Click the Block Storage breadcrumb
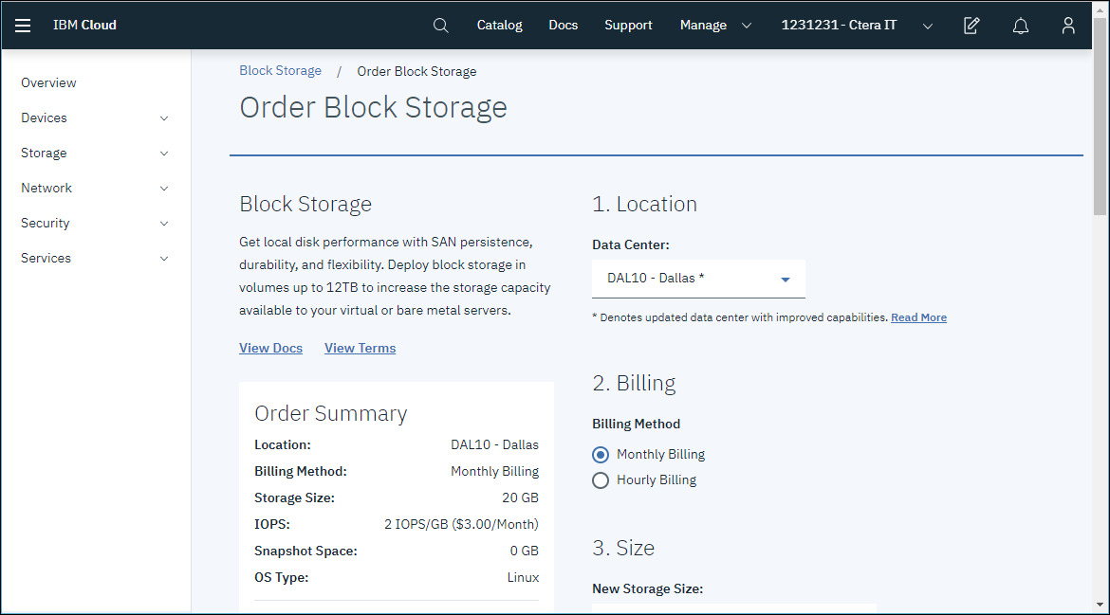The height and width of the screenshot is (615, 1110). click(280, 70)
